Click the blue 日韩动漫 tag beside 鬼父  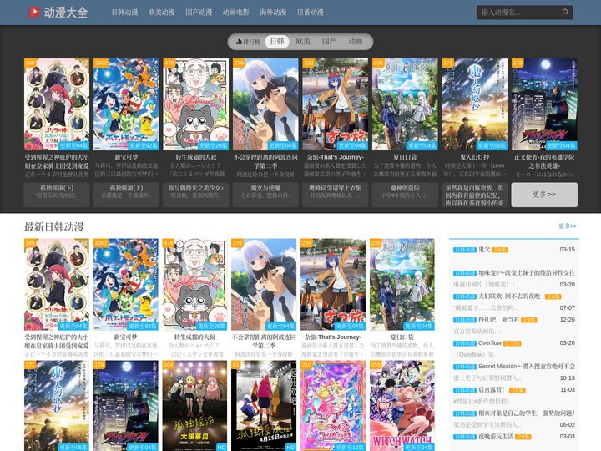tap(465, 250)
